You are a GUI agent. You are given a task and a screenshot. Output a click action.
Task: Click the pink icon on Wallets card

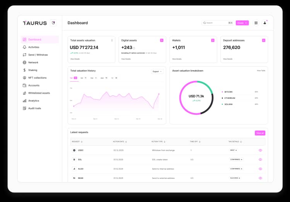coord(213,40)
